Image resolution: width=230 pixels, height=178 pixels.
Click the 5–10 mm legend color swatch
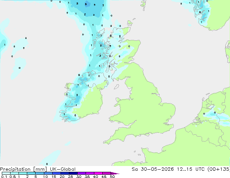(40, 173)
